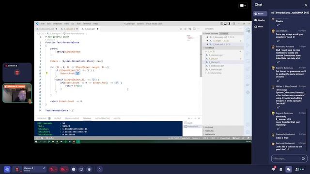This screenshot has width=310, height=174.
Task: Open the customize layout icon
Action: point(234,24)
